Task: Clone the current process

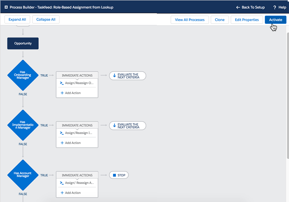Action: click(220, 20)
